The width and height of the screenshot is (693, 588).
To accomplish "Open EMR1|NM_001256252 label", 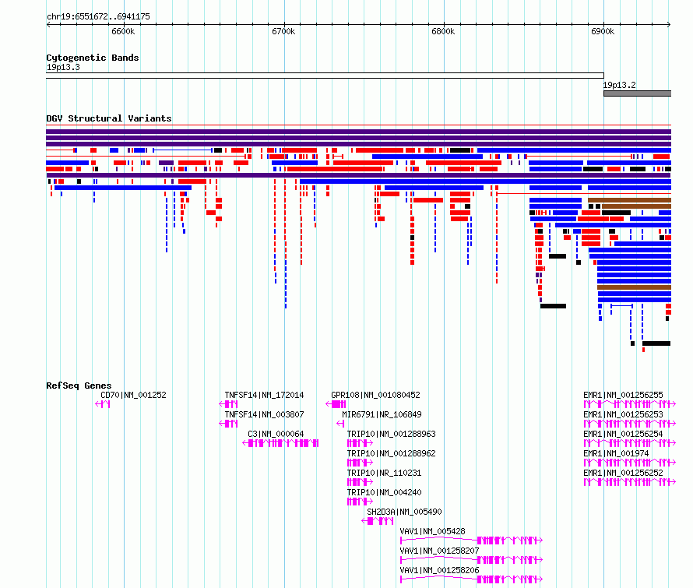I will click(623, 473).
